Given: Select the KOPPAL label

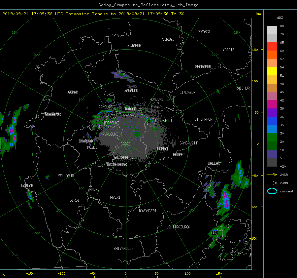Looking at the screenshot, I should 163,148.
